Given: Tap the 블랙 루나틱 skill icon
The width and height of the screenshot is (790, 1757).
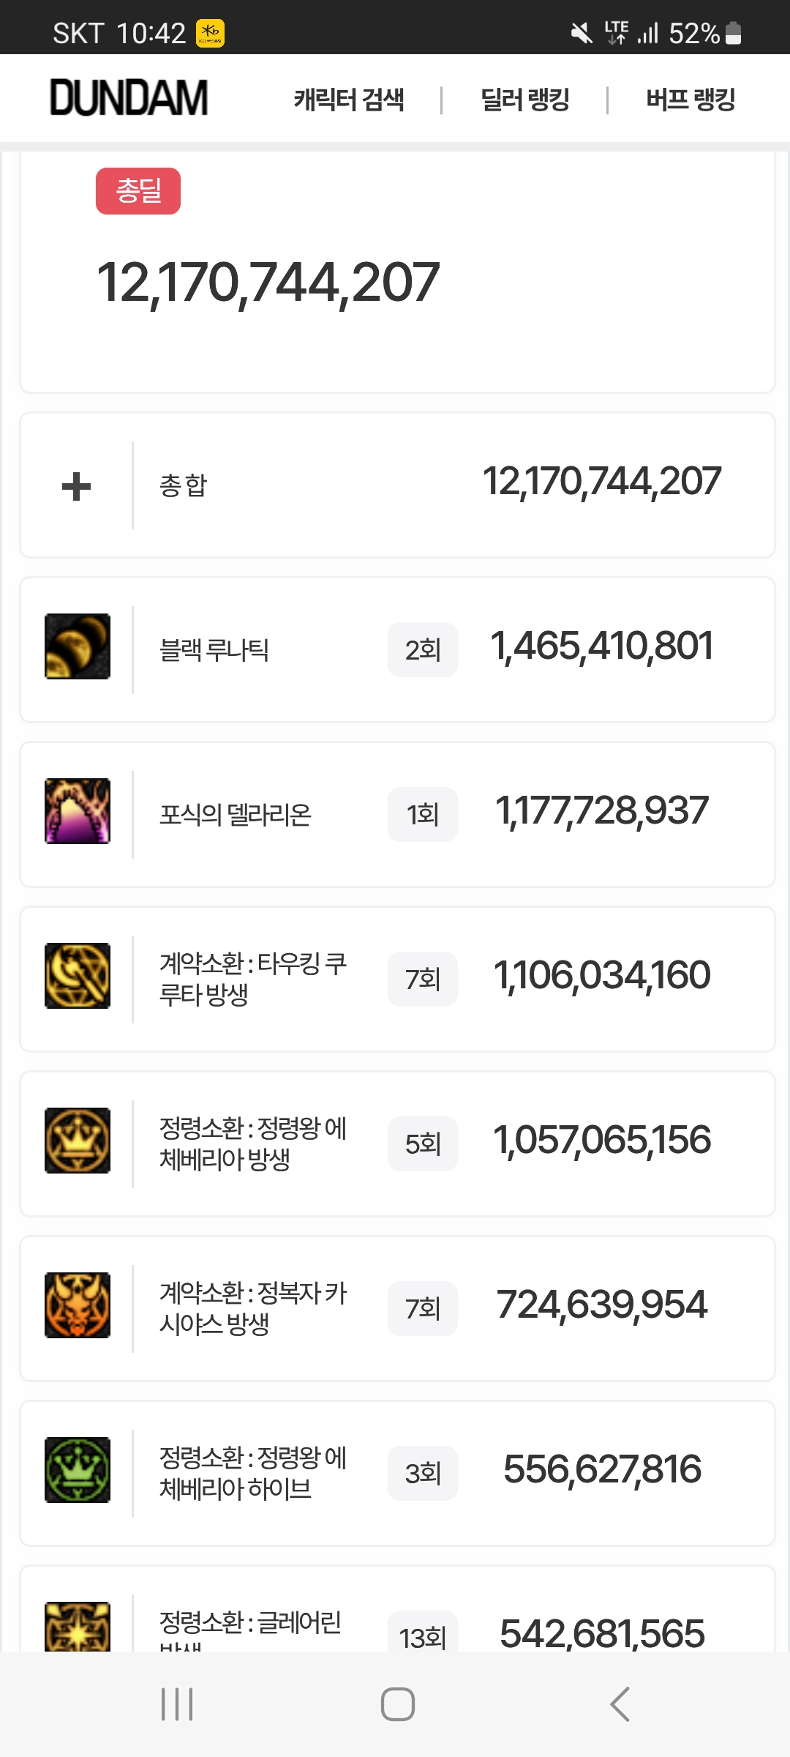Looking at the screenshot, I should [x=78, y=646].
